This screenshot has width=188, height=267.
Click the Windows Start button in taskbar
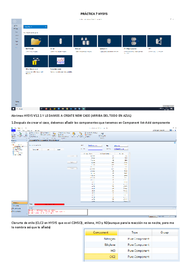13,109
